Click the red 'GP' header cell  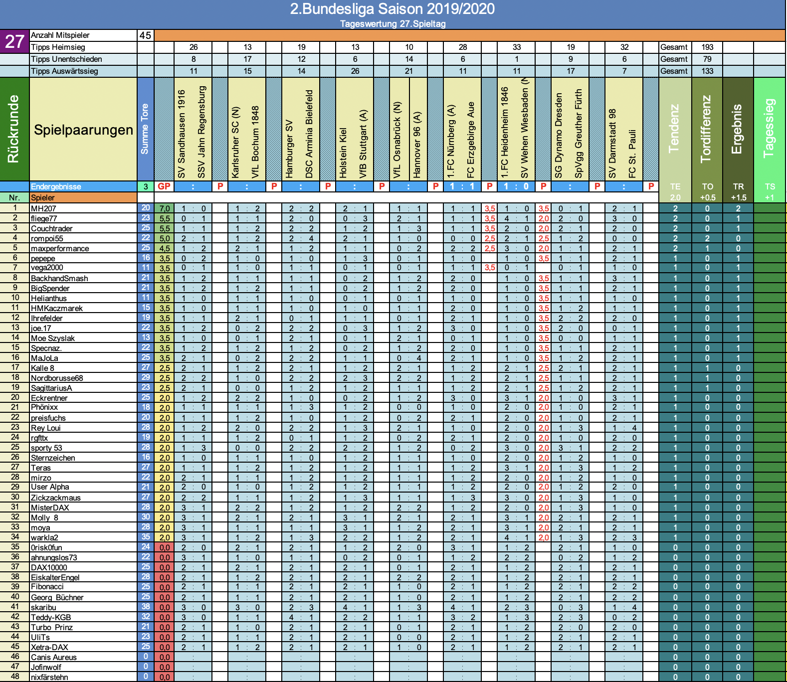[164, 186]
